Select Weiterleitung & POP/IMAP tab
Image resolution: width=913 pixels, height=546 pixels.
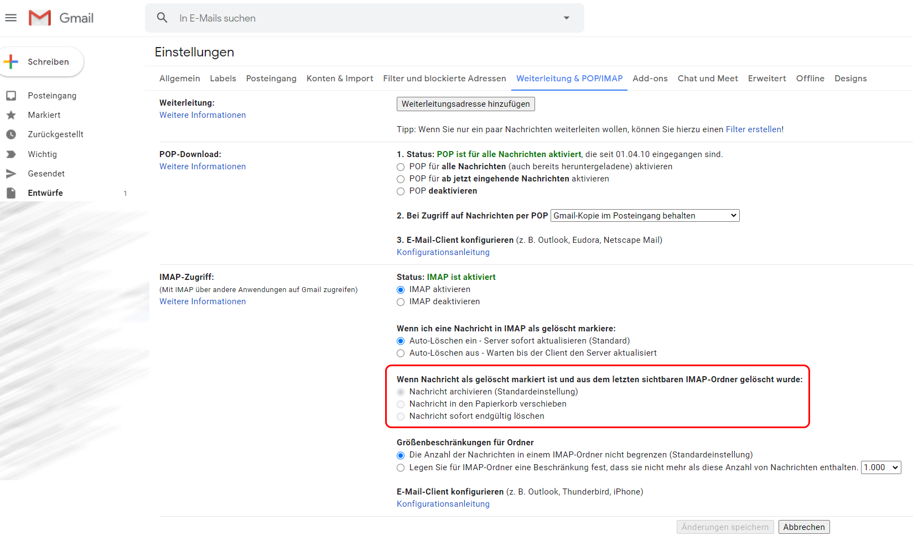click(569, 79)
